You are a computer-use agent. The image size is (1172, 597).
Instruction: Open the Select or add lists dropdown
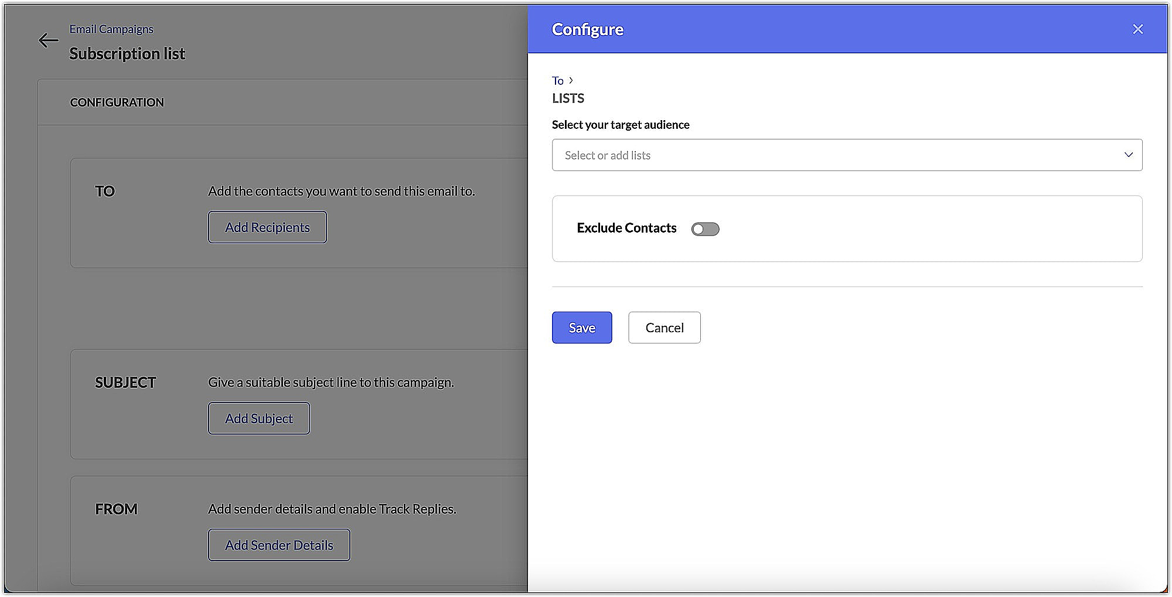point(847,155)
